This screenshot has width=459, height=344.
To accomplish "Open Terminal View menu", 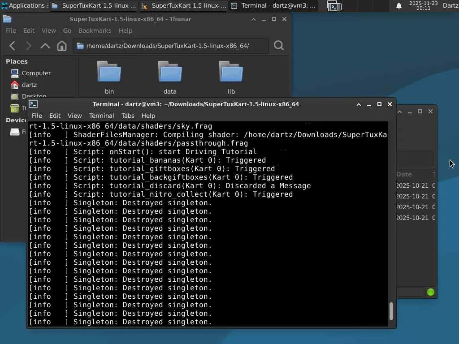I will [x=75, y=116].
